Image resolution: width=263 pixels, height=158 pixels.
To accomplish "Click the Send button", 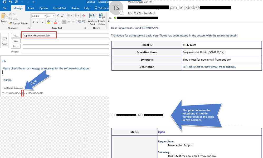I will coord(4,41).
